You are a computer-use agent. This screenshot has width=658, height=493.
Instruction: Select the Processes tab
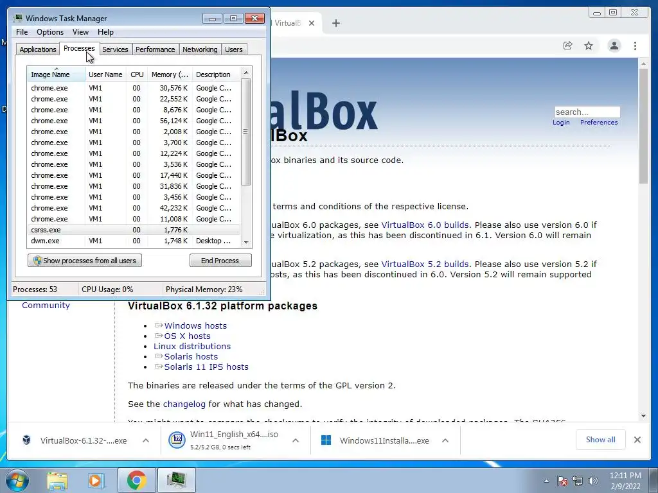79,49
